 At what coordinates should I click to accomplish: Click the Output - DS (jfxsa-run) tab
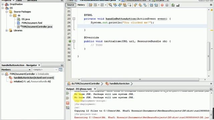[79, 89]
